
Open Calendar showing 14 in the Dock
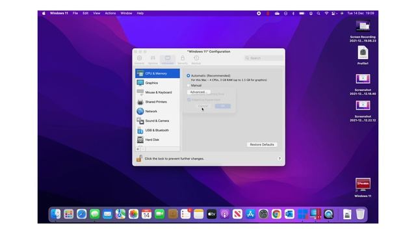click(x=146, y=214)
